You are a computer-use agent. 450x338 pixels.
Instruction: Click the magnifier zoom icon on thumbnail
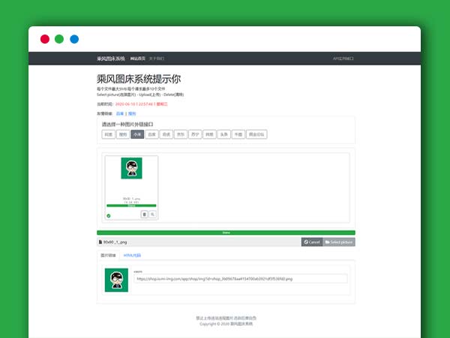[153, 214]
